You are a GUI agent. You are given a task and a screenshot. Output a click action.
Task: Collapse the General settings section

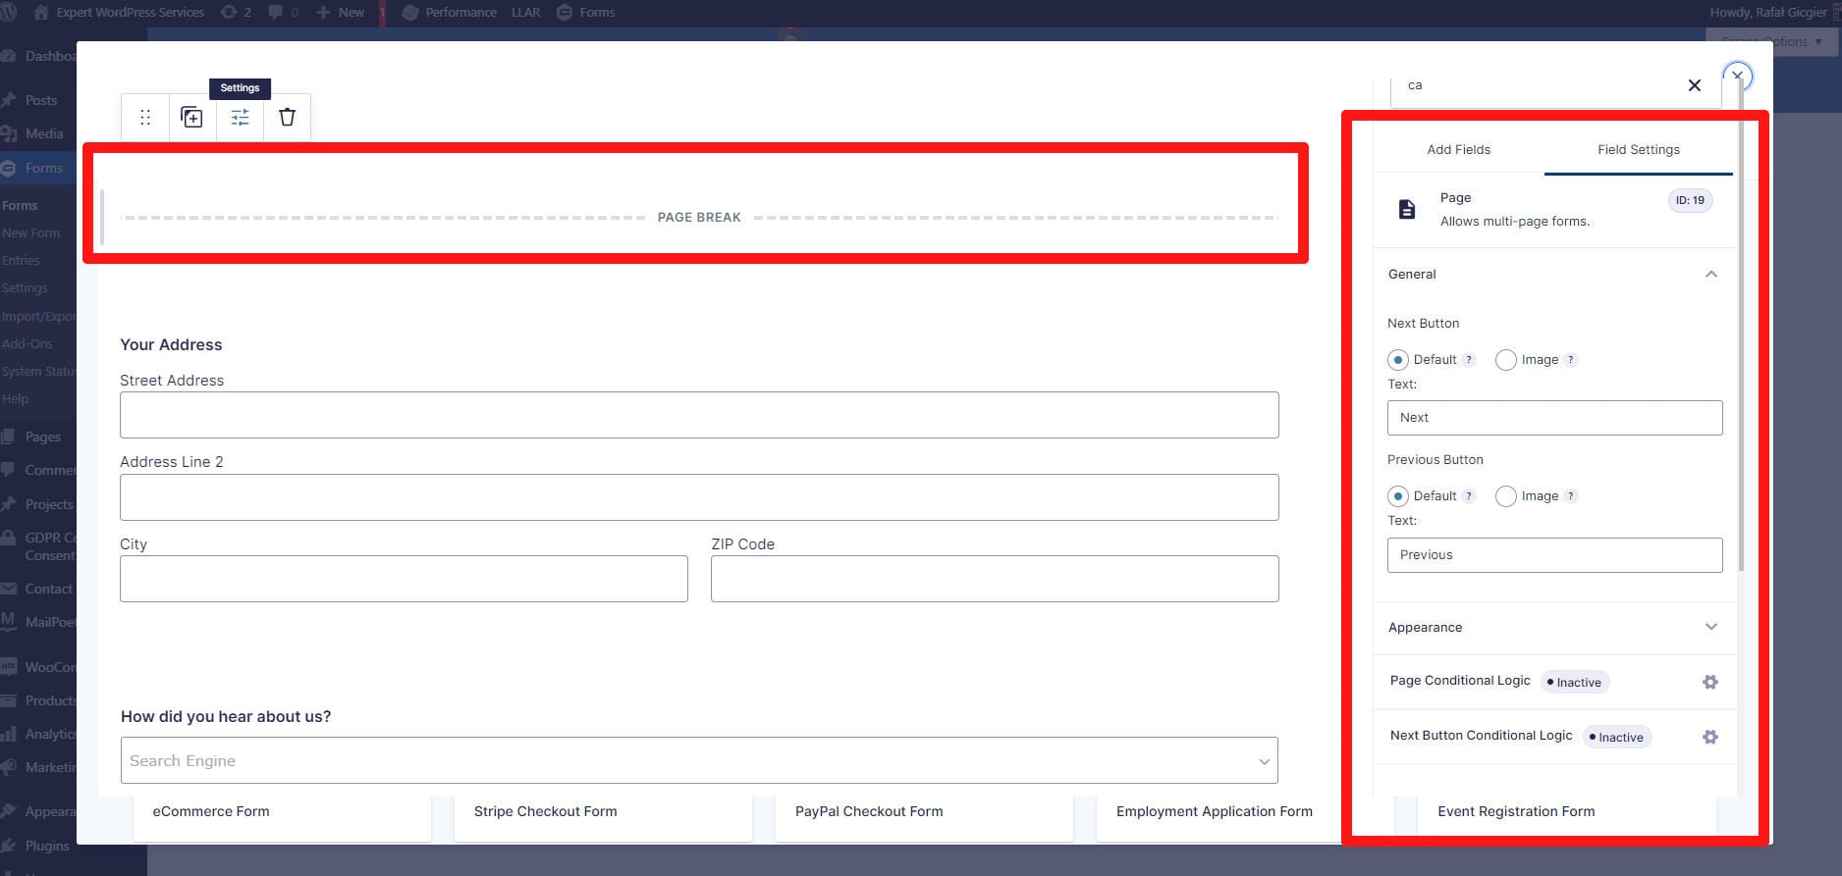[x=1710, y=275]
